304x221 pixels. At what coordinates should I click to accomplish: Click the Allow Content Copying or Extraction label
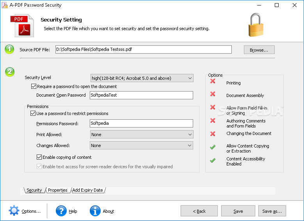coord(247,148)
